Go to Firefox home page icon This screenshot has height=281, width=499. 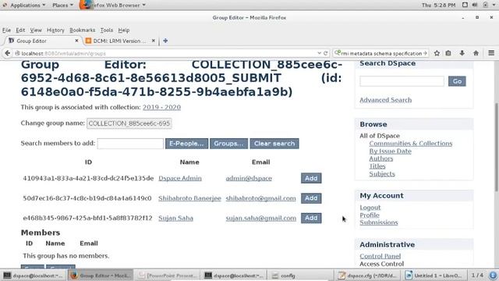pyautogui.click(x=476, y=53)
